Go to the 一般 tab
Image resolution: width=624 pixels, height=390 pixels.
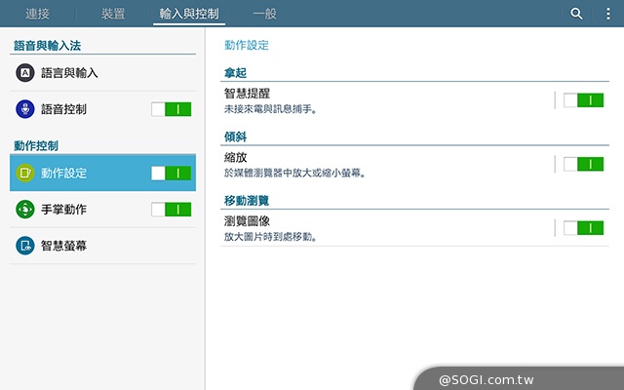[x=264, y=14]
